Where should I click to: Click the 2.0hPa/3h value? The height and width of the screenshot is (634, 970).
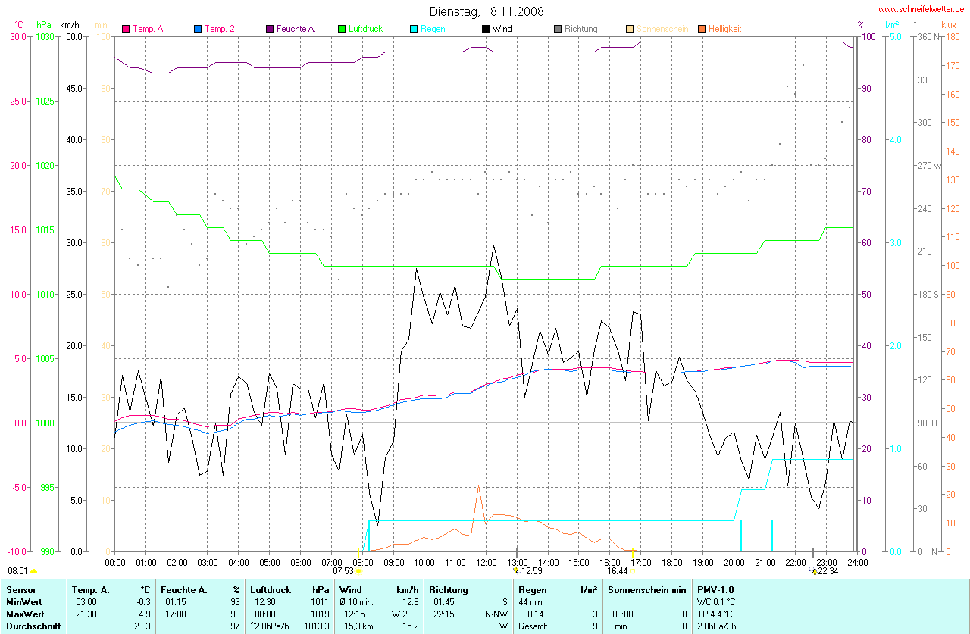(717, 626)
